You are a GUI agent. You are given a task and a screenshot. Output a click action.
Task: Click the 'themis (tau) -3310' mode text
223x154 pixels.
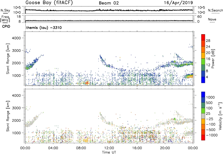coord(44,28)
